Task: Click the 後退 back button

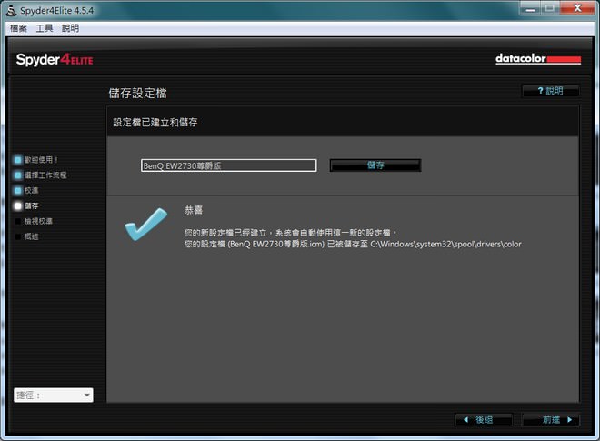Action: [484, 419]
